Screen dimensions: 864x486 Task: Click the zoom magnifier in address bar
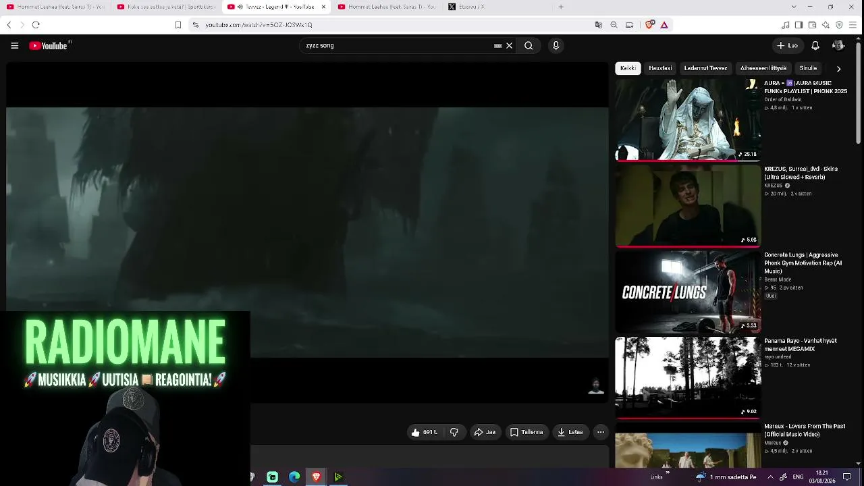(614, 25)
